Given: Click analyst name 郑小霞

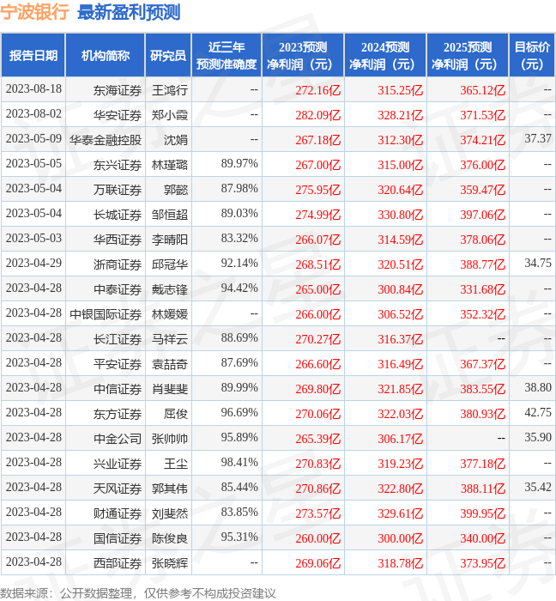Looking at the screenshot, I should click(x=170, y=115).
